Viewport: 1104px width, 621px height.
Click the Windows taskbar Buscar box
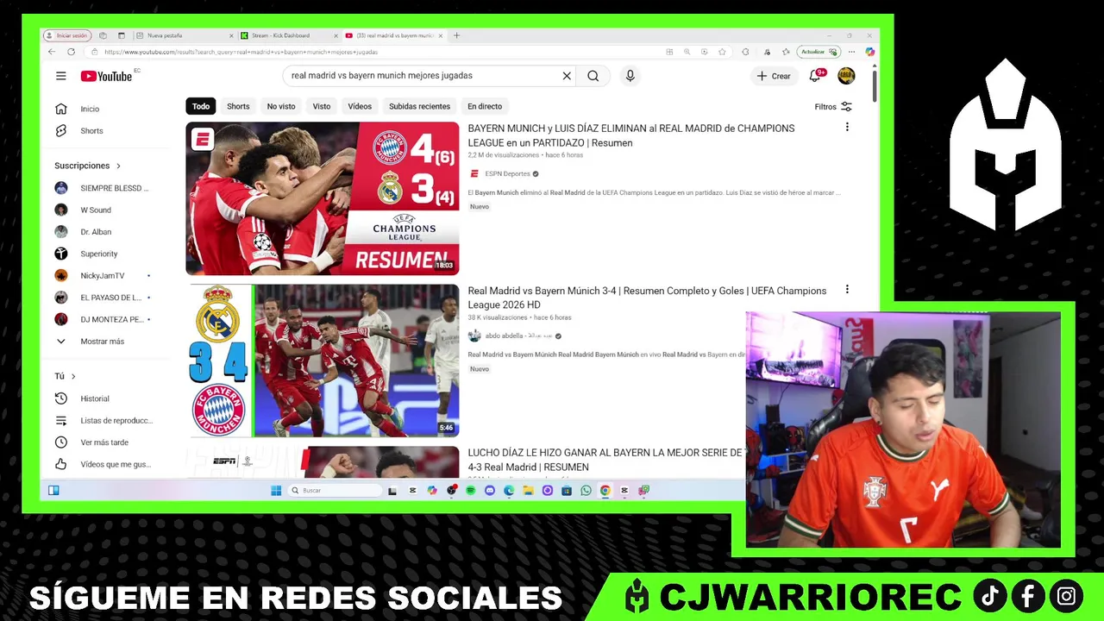[335, 491]
